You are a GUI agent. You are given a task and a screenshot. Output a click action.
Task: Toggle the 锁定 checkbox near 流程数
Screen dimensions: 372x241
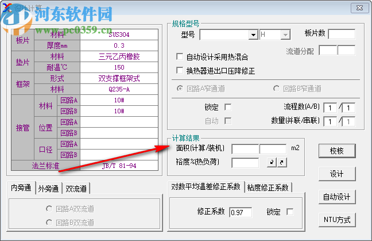[228, 107]
